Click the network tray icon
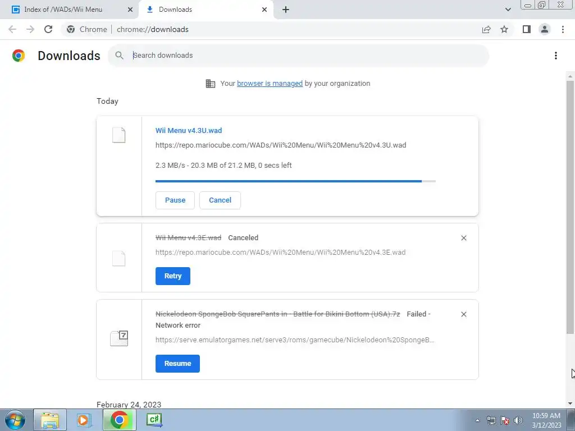Viewport: 575px width, 431px height. [491, 420]
